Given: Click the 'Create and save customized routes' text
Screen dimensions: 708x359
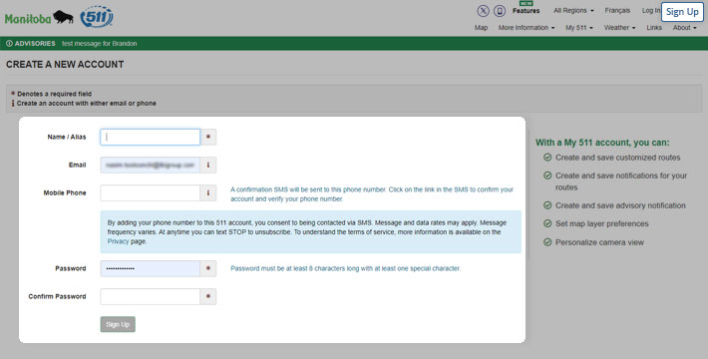Looking at the screenshot, I should 617,158.
